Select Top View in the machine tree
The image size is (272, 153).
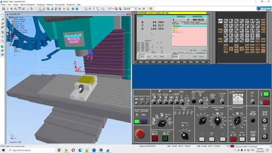18,24
